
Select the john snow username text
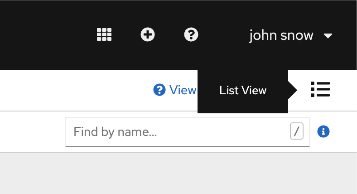click(x=281, y=35)
